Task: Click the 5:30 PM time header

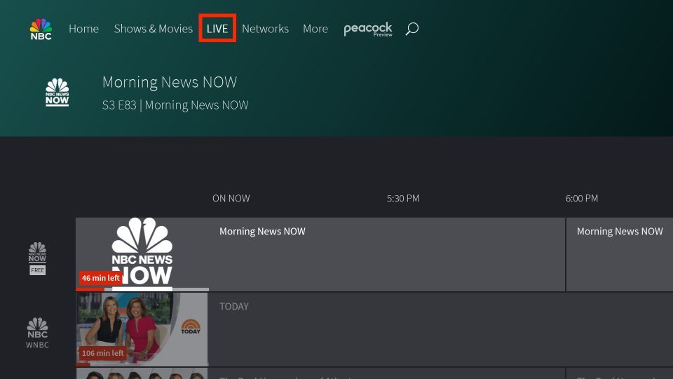Action: coord(403,199)
